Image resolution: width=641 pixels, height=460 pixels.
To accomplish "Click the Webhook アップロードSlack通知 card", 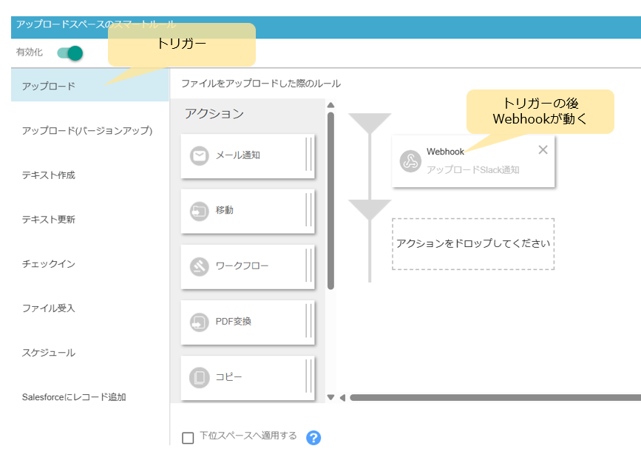I will click(x=473, y=161).
